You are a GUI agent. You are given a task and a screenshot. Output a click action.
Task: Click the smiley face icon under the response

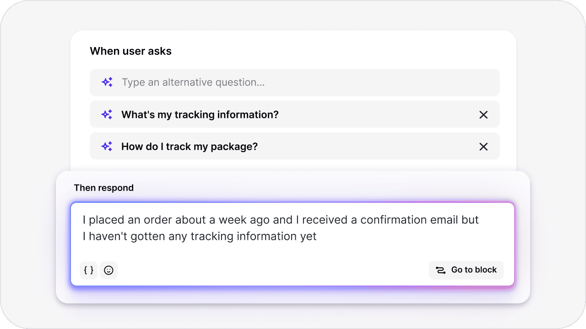[x=109, y=270]
